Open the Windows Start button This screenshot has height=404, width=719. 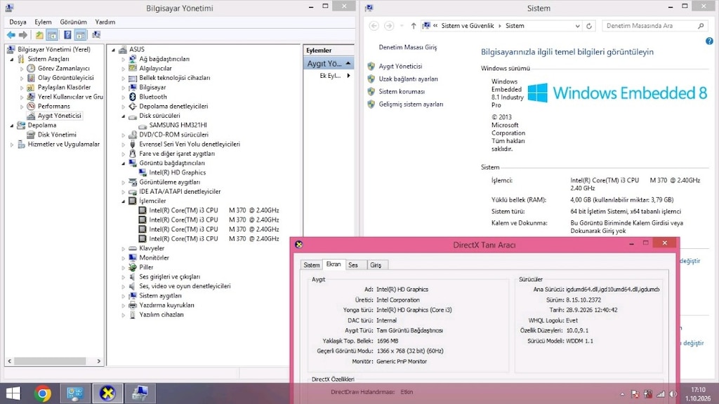pyautogui.click(x=13, y=393)
